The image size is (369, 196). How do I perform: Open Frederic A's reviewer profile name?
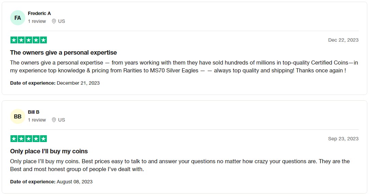[x=39, y=13]
